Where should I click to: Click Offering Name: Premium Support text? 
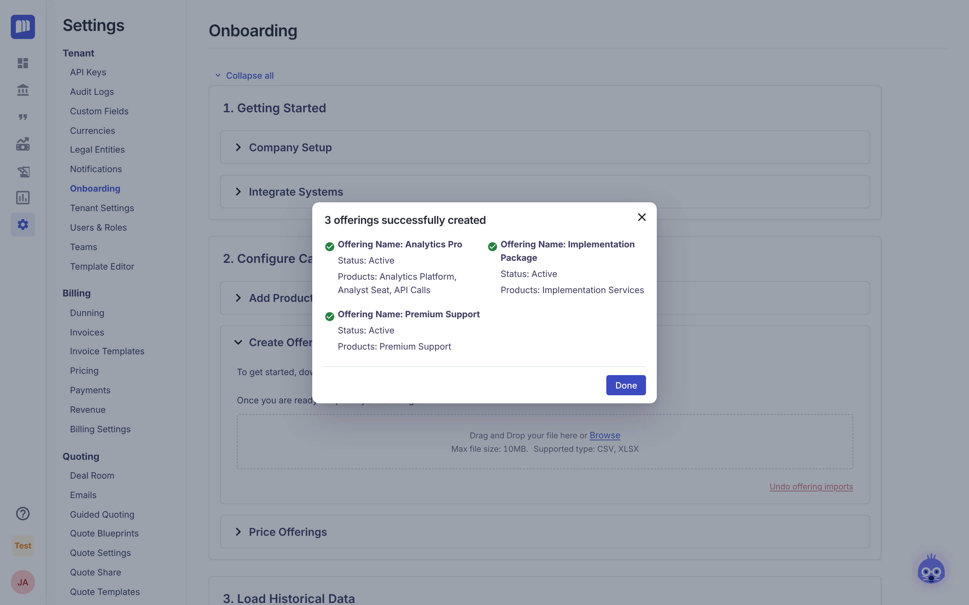(408, 315)
